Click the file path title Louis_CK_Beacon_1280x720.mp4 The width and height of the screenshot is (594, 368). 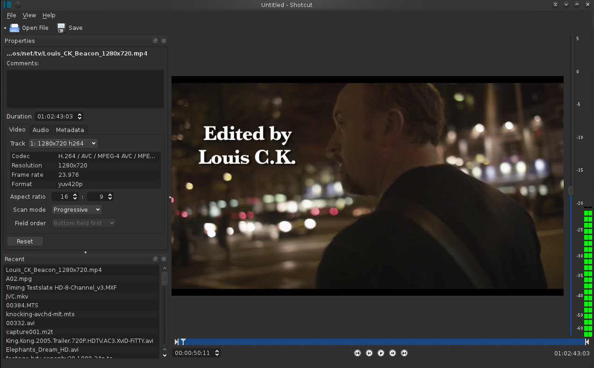(x=77, y=53)
